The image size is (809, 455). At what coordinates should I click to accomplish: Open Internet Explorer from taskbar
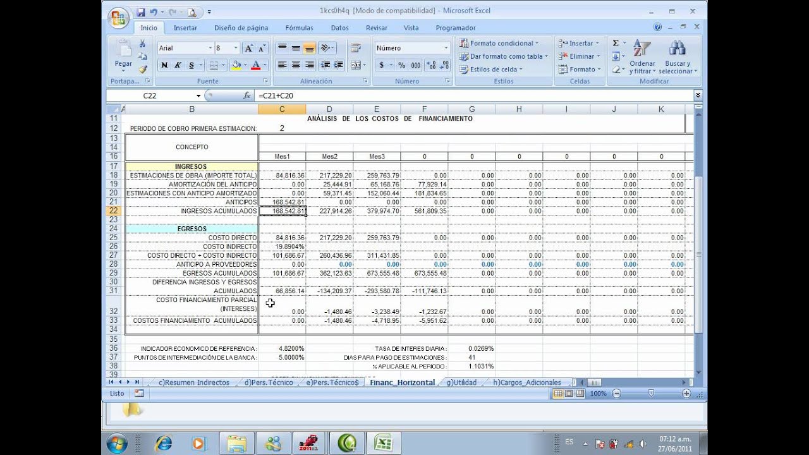point(164,443)
